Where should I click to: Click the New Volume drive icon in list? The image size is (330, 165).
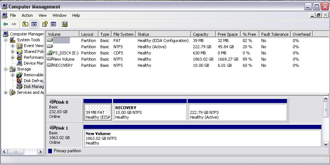pos(50,59)
